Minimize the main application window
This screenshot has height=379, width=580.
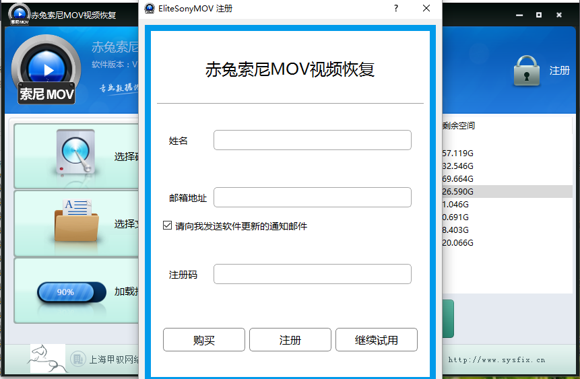pyautogui.click(x=519, y=15)
